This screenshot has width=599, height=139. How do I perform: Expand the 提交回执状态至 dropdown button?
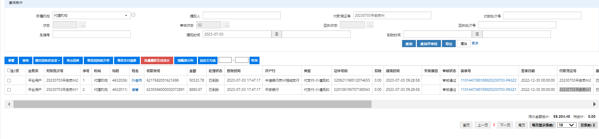click(48, 60)
